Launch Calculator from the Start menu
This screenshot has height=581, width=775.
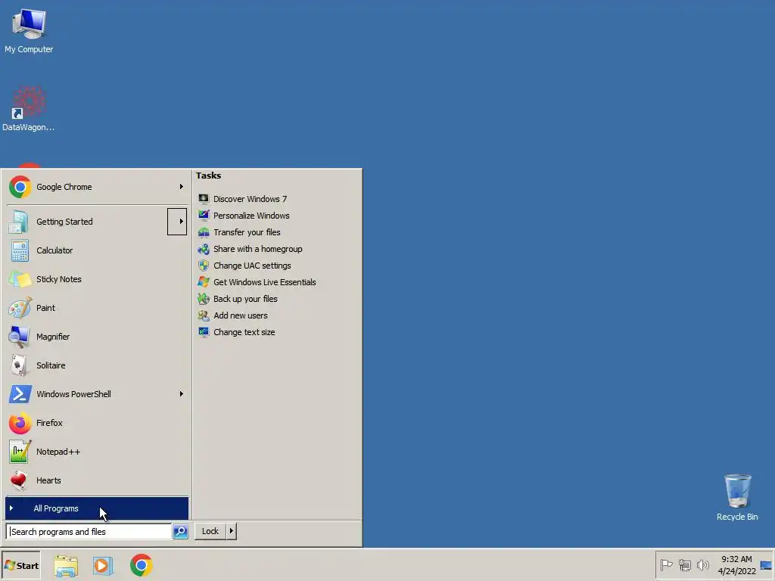pos(96,250)
